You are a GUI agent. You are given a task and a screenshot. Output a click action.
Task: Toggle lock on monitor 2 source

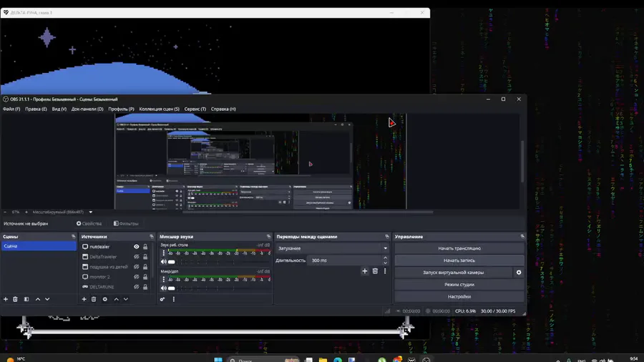[145, 277]
